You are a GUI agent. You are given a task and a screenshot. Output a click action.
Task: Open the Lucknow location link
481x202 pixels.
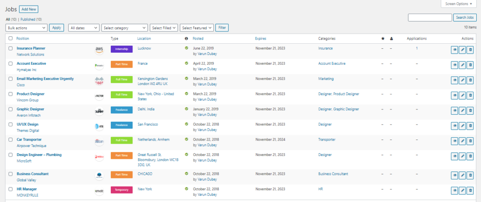click(x=144, y=48)
